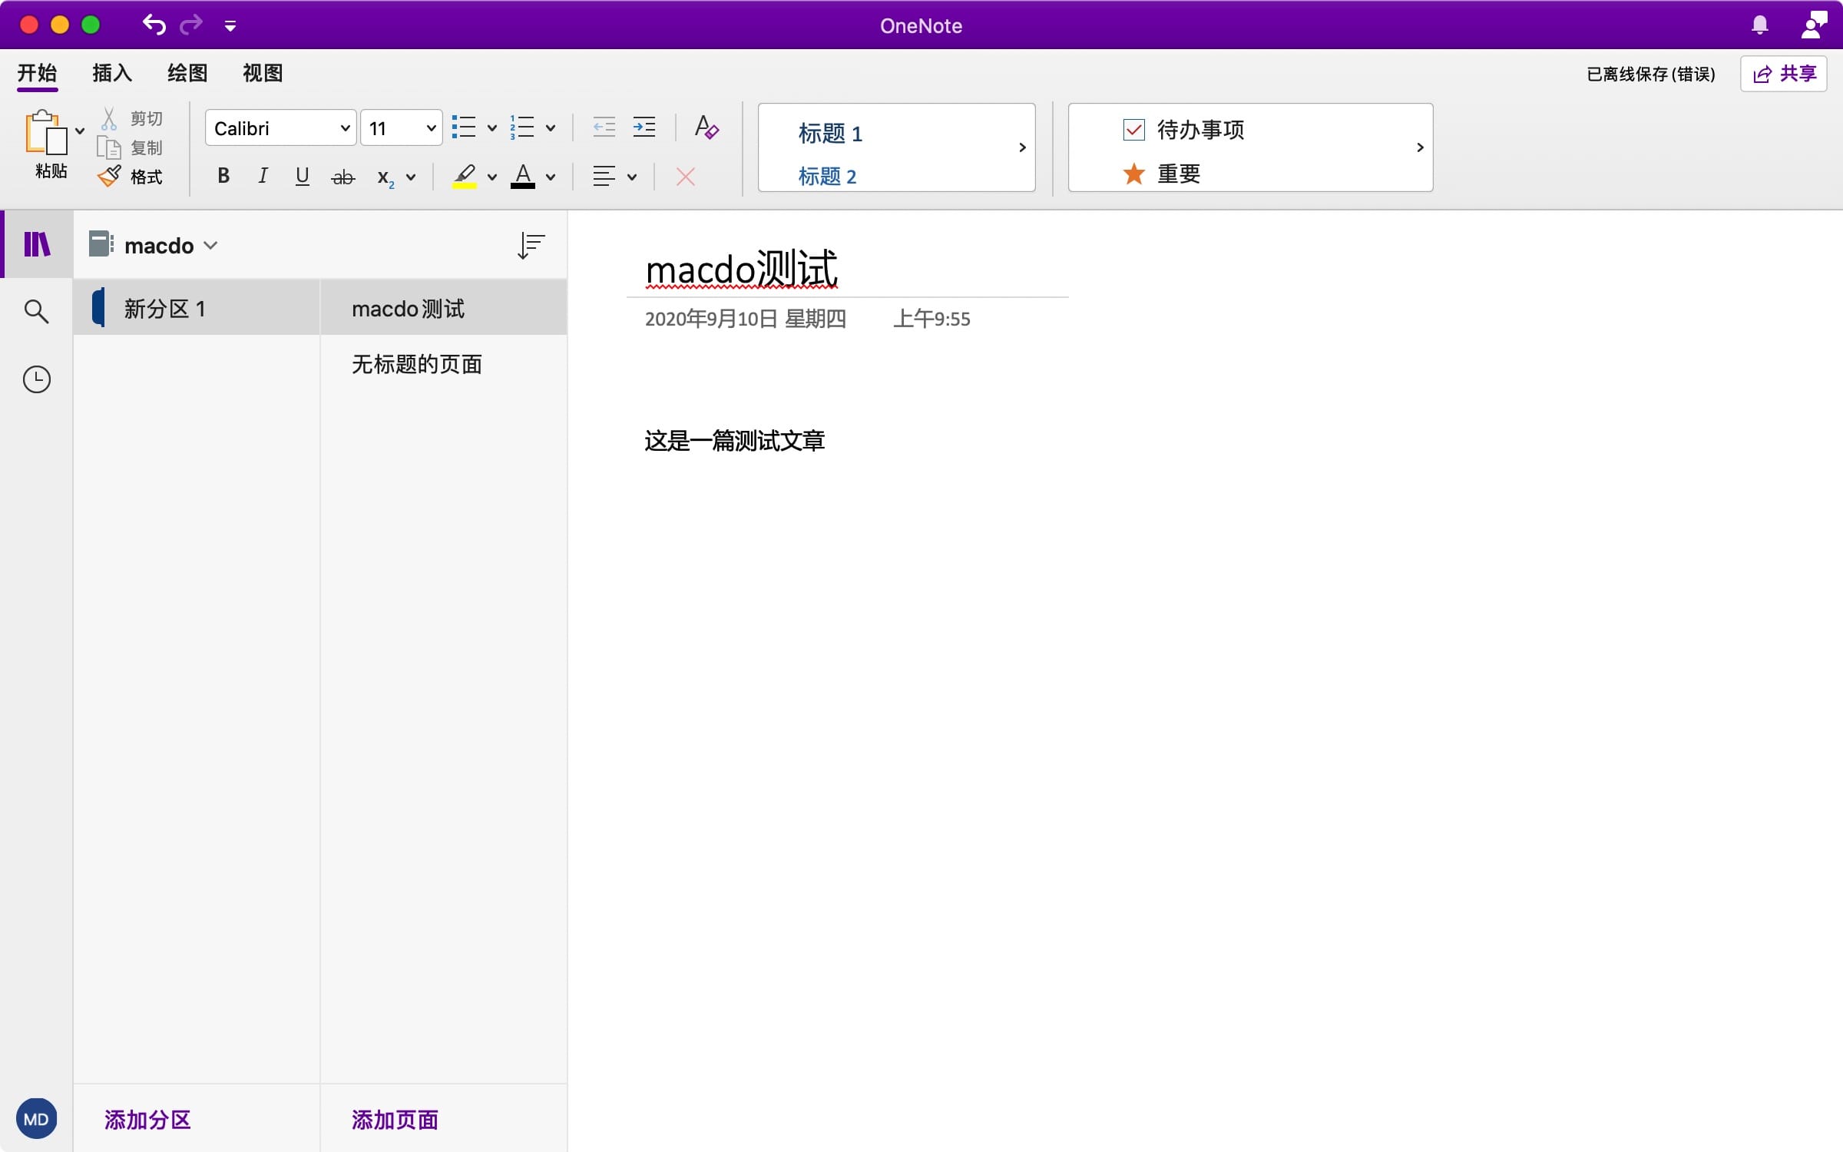Click the paragraph alignment icon

point(604,177)
